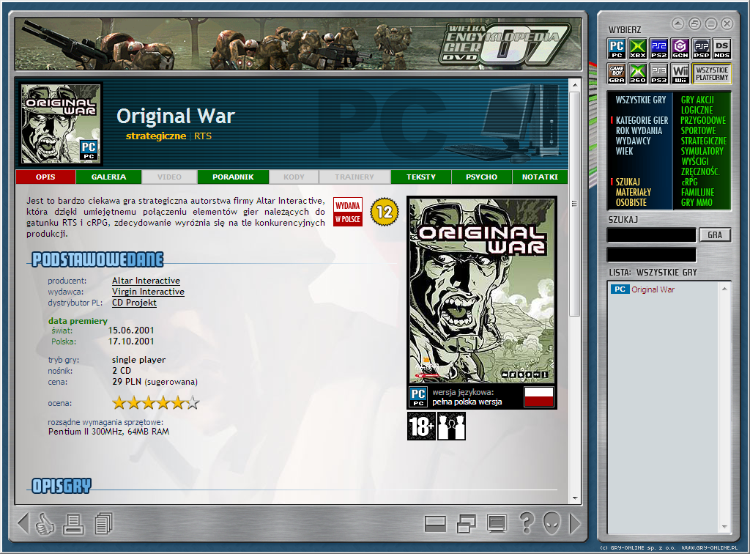The width and height of the screenshot is (750, 554).
Task: Click the alien head icon
Action: (552, 523)
